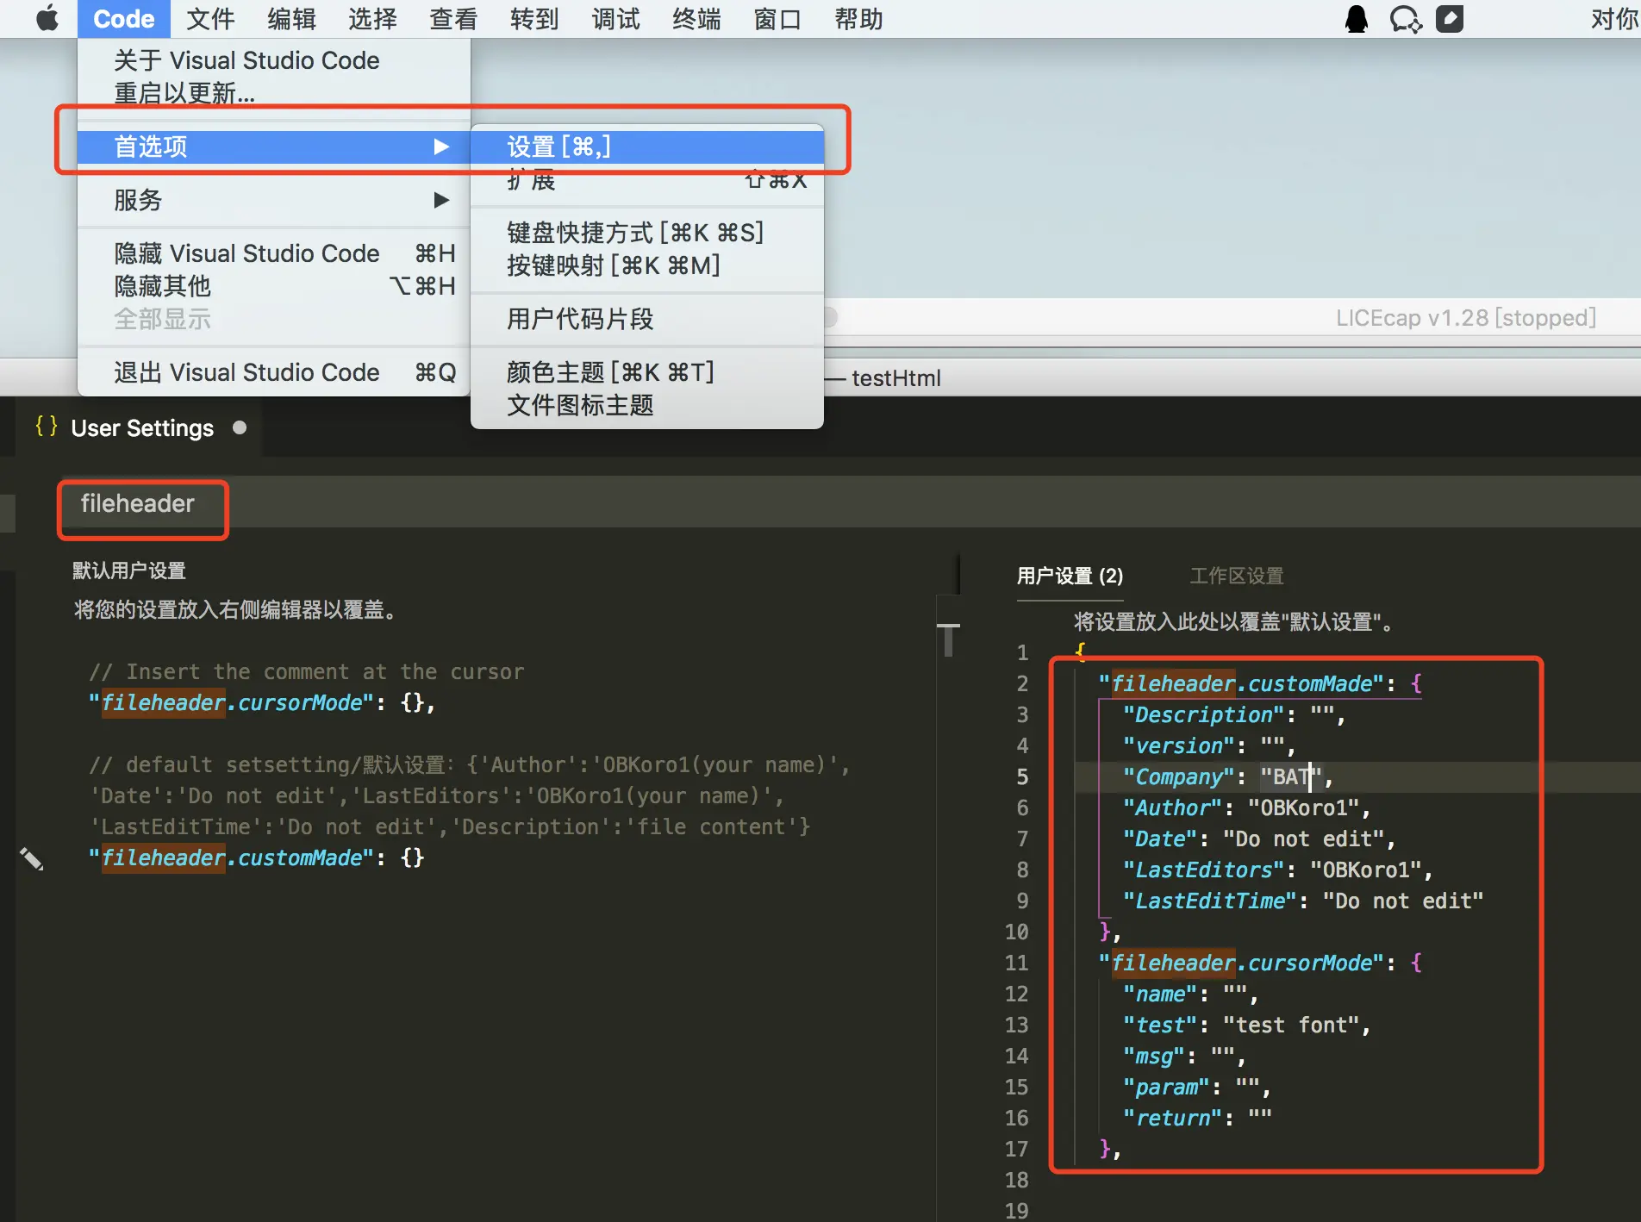1641x1222 pixels.
Task: Open the 帮助 menu
Action: click(x=858, y=19)
